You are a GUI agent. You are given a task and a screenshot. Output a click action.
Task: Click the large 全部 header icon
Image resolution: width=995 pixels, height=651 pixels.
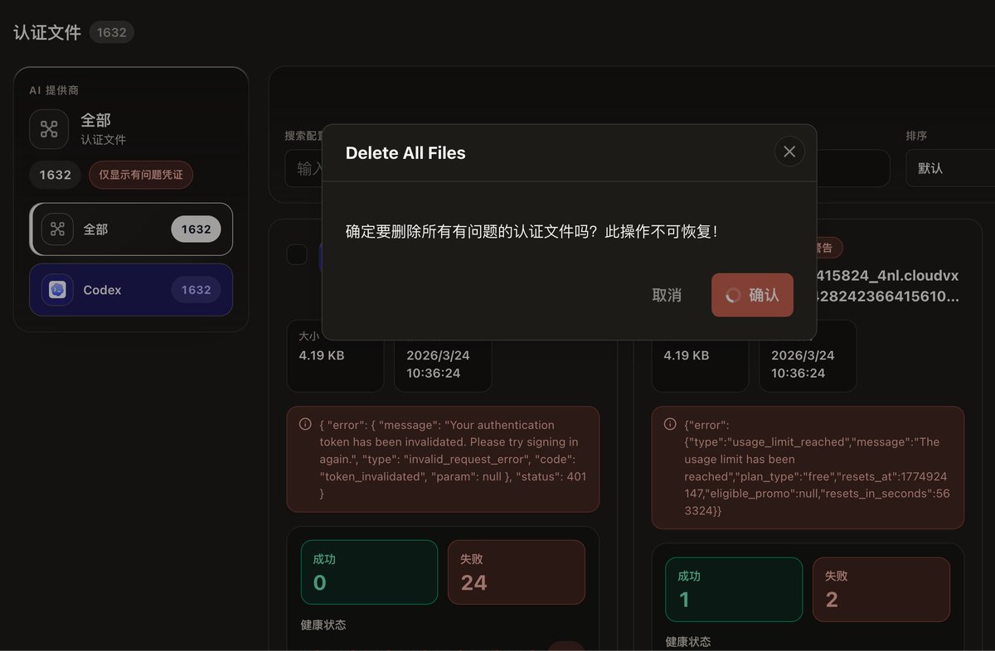pyautogui.click(x=49, y=129)
